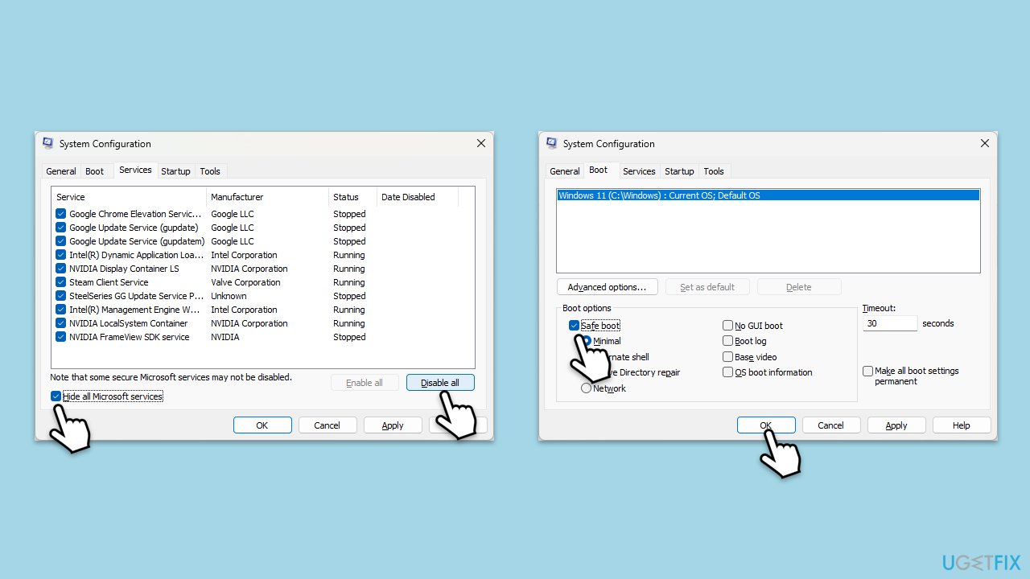Screen dimensions: 1030x579
Task: Select Windows 11 boot entry
Action: click(768, 195)
